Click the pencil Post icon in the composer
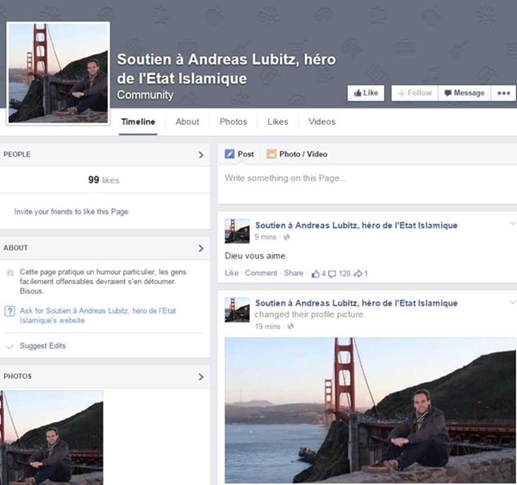The width and height of the screenshot is (517, 485). (x=229, y=154)
